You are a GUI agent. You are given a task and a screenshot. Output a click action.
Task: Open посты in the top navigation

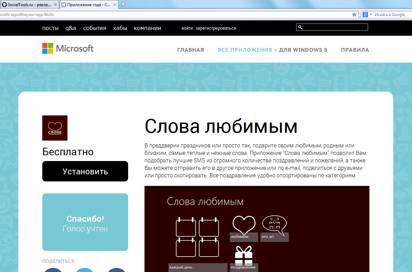coord(50,28)
